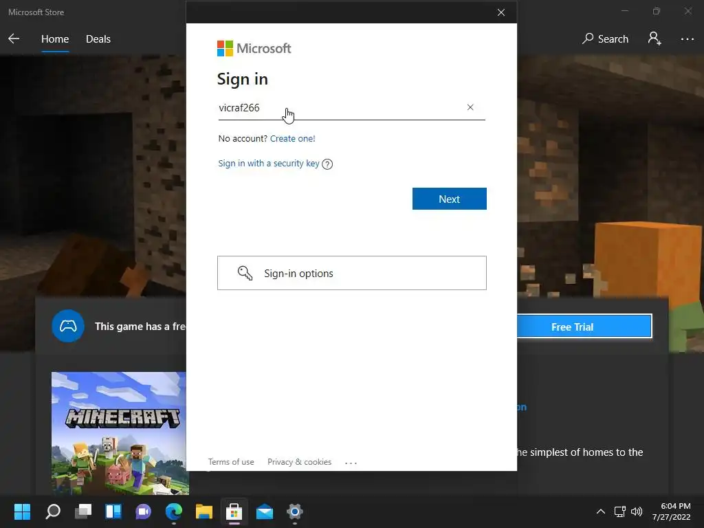Screen dimensions: 704x528
Task: Click the Microsoft logo in dialog
Action: click(x=254, y=49)
